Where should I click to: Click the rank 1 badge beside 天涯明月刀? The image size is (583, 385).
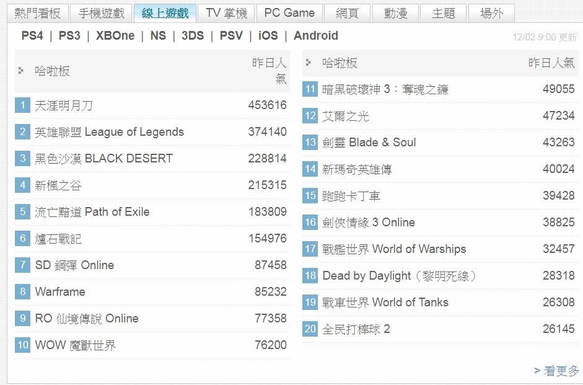coord(22,105)
